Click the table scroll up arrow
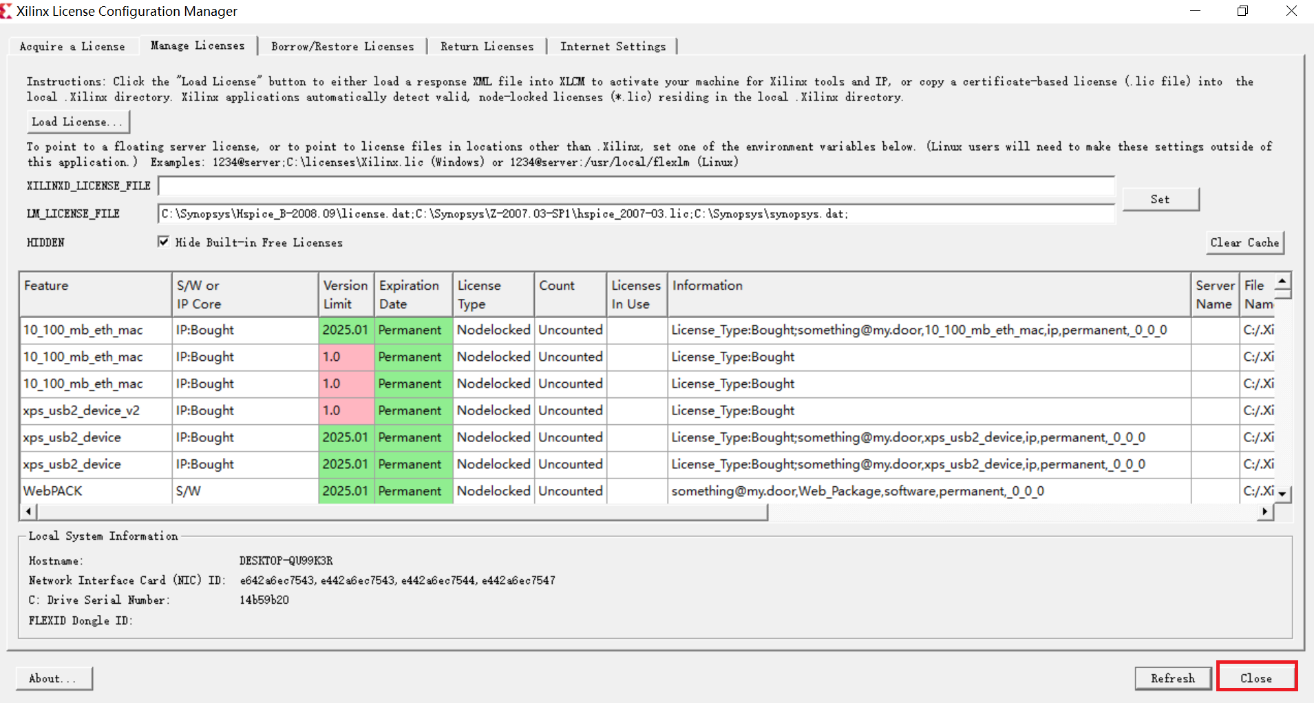1314x703 pixels. coord(1282,281)
